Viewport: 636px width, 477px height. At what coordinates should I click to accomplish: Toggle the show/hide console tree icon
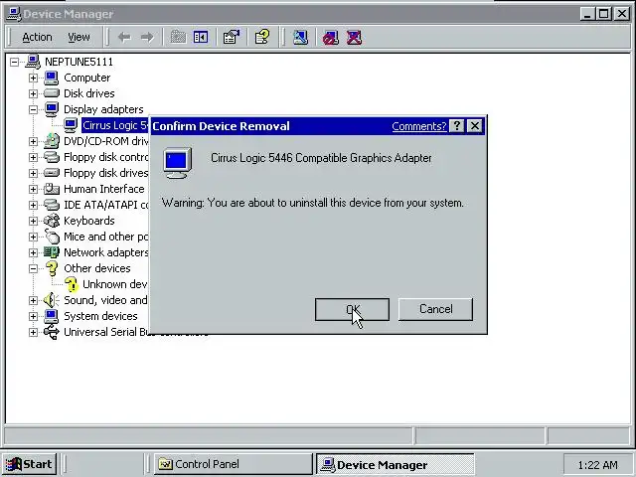coord(201,38)
